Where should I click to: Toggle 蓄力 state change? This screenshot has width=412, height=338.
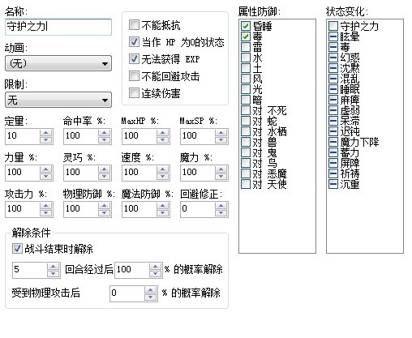point(333,152)
